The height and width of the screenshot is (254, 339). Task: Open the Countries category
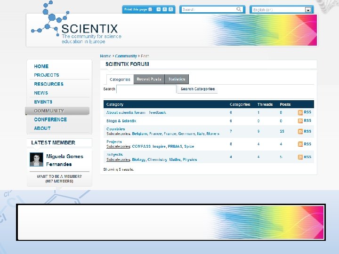(x=116, y=129)
